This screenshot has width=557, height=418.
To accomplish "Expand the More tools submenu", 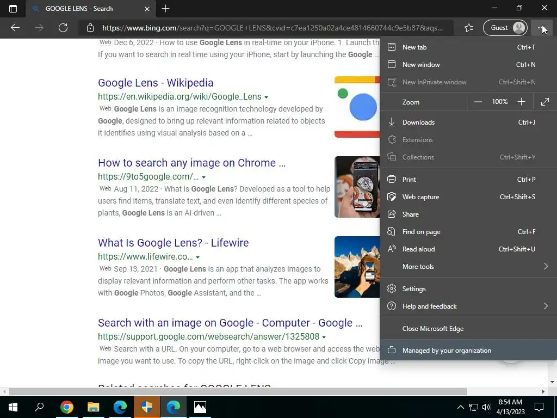I will point(468,267).
